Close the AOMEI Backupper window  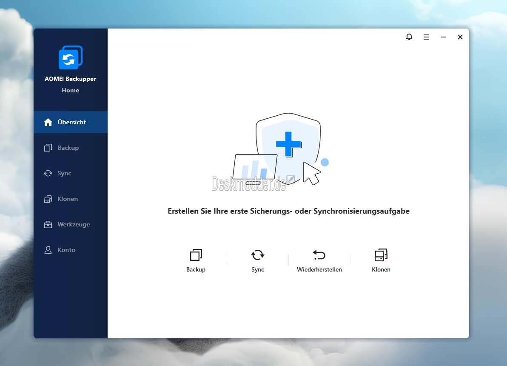460,37
